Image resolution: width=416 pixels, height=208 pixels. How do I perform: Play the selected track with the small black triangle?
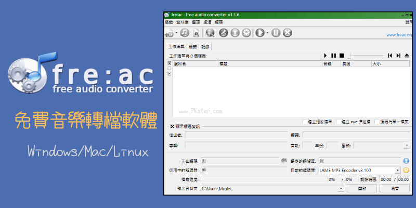click(x=326, y=56)
